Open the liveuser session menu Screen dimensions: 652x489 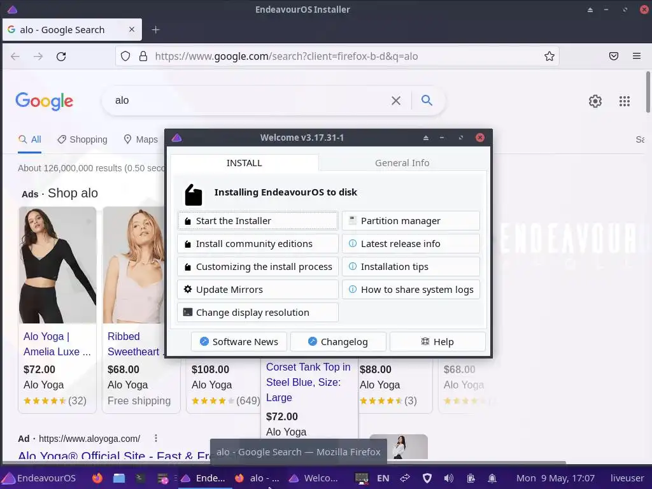627,478
